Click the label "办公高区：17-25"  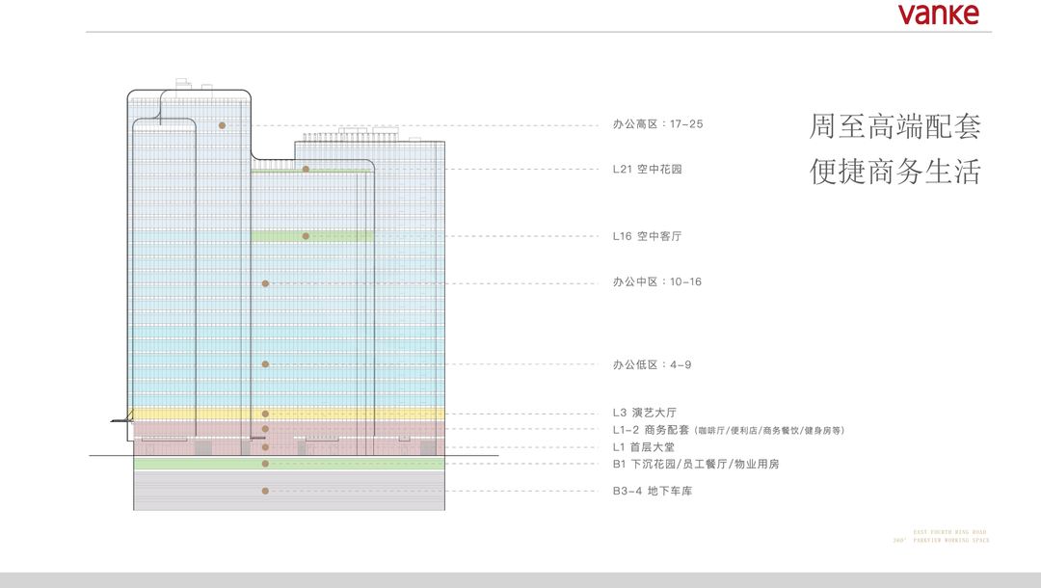coord(657,124)
